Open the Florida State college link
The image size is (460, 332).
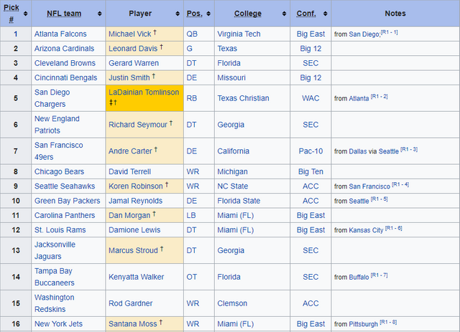[x=239, y=201]
